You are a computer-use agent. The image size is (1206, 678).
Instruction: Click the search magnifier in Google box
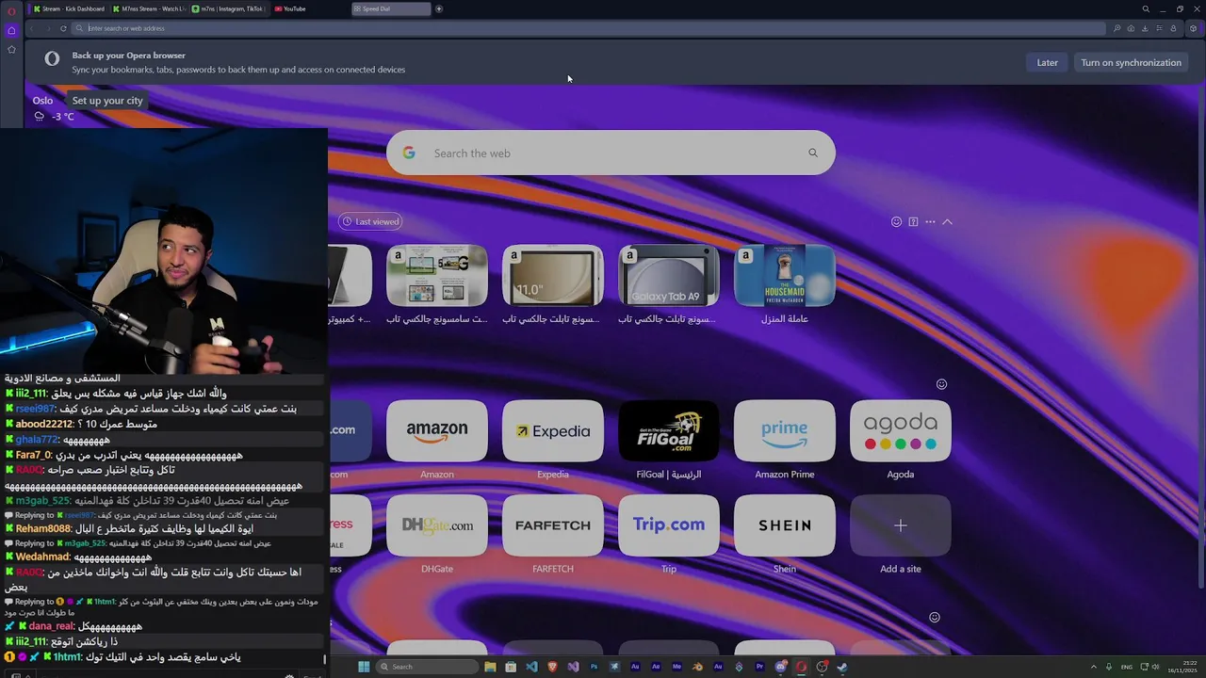click(813, 153)
